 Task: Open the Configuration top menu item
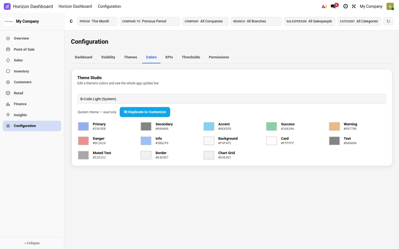(109, 6)
